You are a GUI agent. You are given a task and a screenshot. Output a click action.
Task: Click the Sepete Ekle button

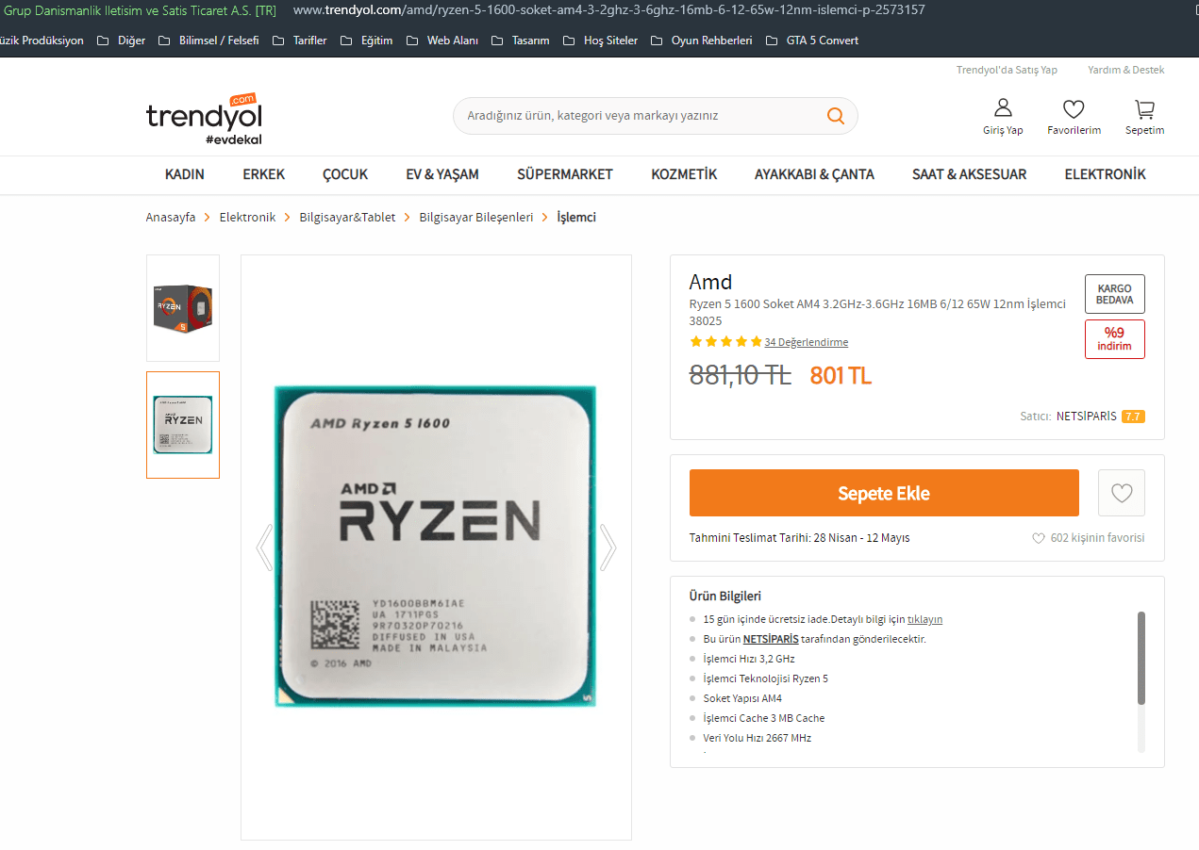(884, 493)
